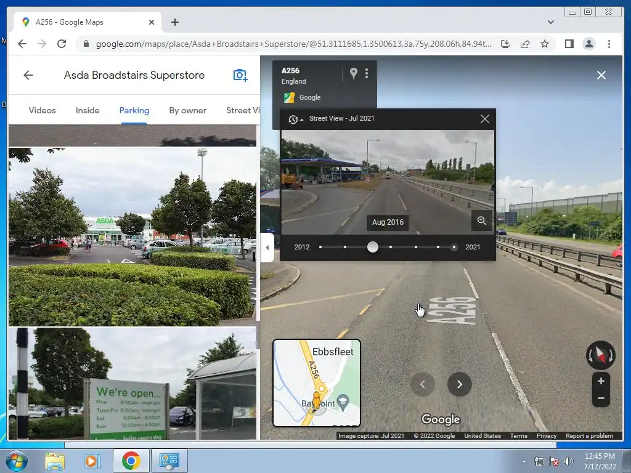Collapse the Street View time travel dropdown
The width and height of the screenshot is (631, 473).
pyautogui.click(x=296, y=119)
